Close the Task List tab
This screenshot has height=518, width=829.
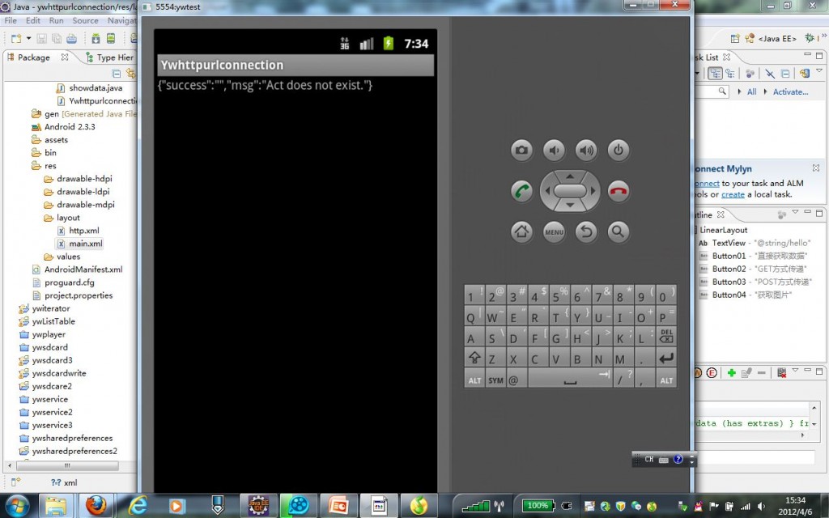[x=726, y=57]
